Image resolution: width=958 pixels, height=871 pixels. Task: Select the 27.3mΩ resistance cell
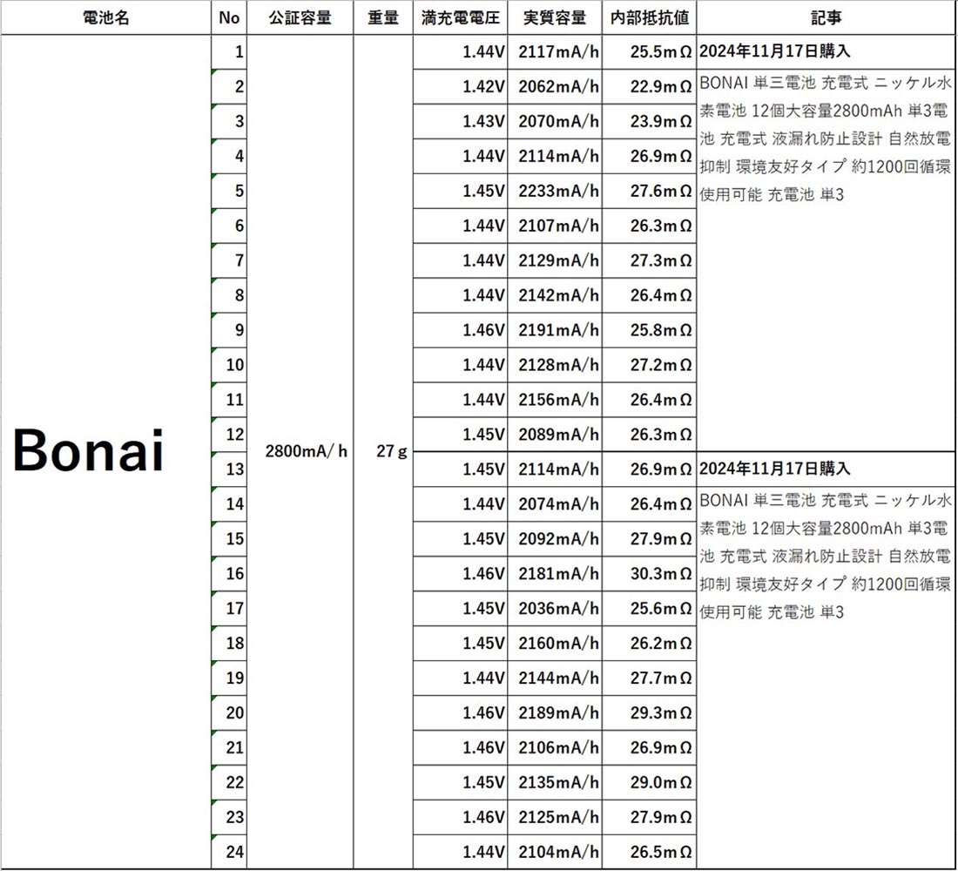[650, 261]
